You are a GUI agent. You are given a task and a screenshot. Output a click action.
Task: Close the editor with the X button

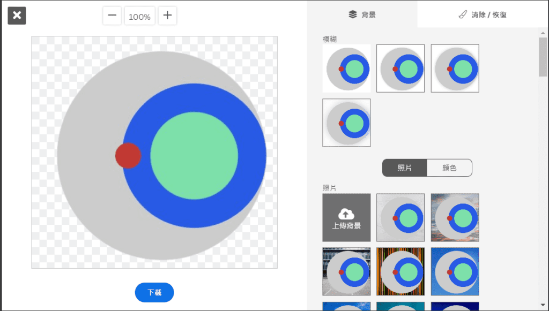(17, 16)
